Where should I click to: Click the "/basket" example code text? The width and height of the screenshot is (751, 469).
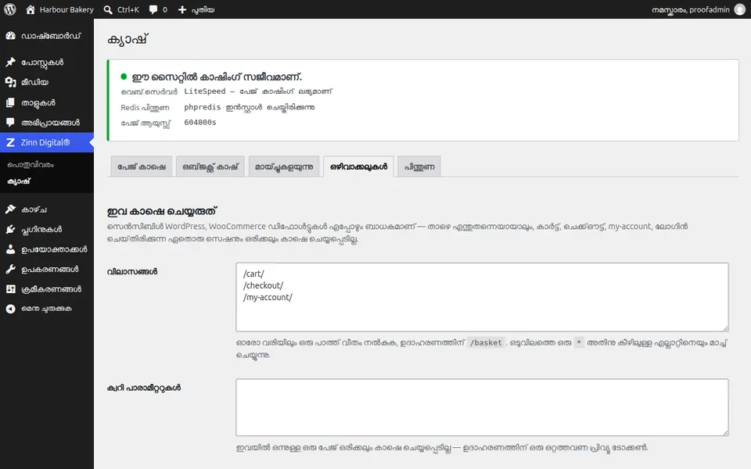(486, 342)
